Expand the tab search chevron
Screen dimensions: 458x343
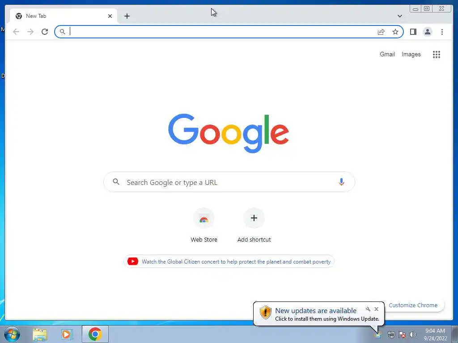tap(399, 16)
